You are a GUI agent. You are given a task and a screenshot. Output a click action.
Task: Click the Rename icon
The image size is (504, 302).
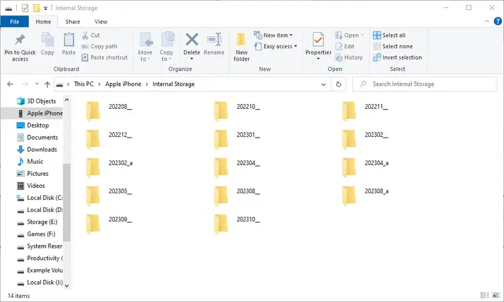(214, 40)
